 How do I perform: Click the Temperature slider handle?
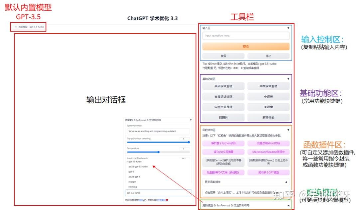pos(158,152)
